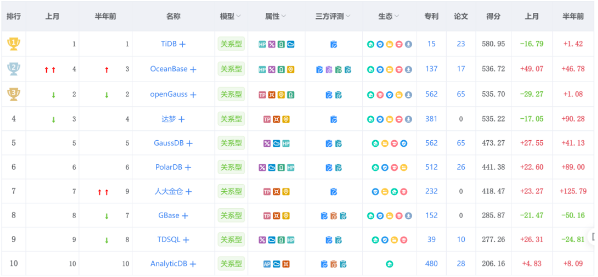
Task: Click the +125.79 half-year change value
Action: coord(573,191)
